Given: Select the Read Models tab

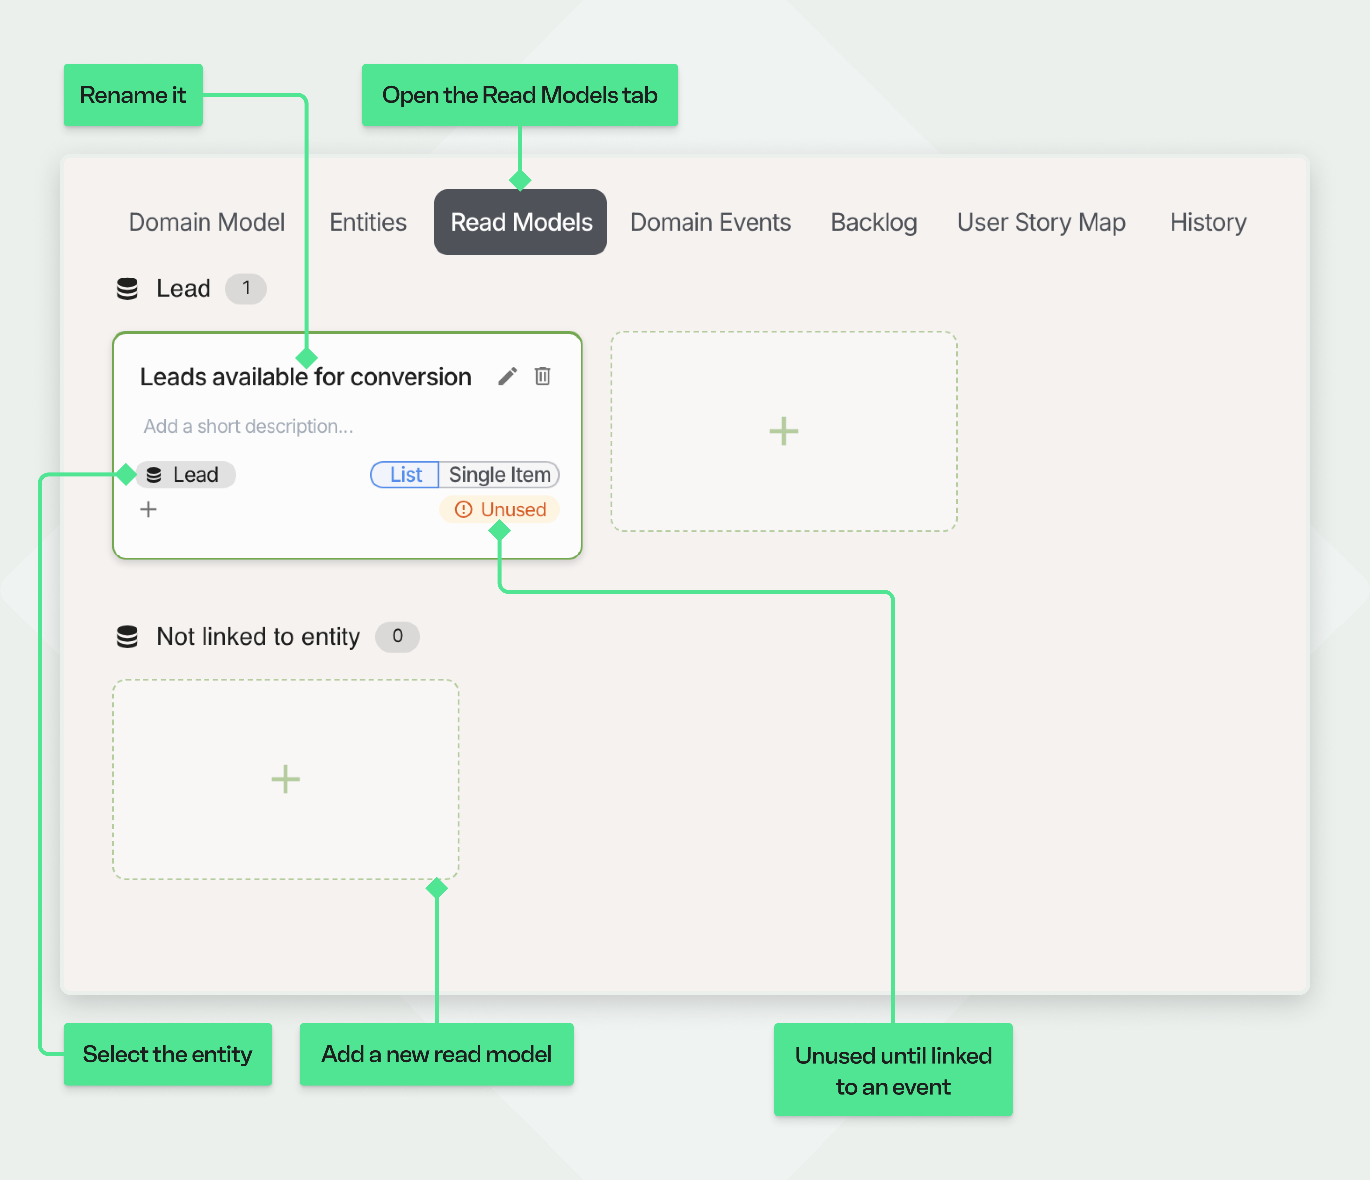Looking at the screenshot, I should click(x=520, y=222).
